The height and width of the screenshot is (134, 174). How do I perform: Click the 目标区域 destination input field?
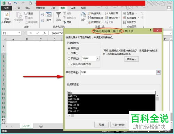(118, 72)
